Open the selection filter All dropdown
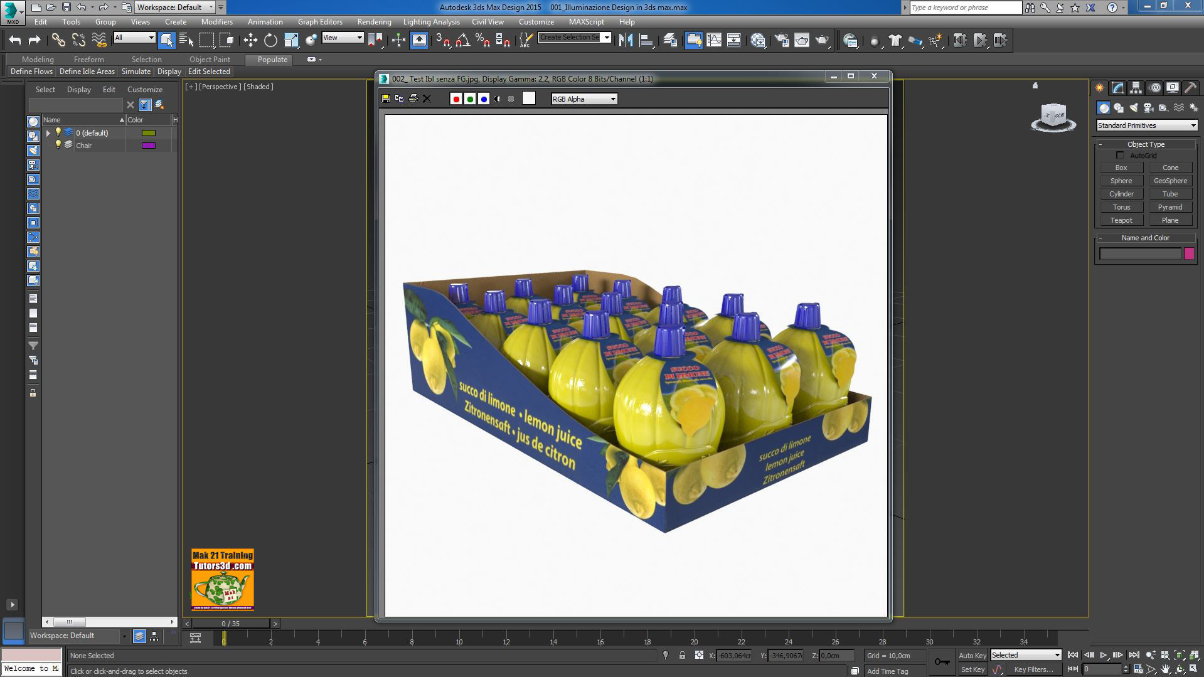This screenshot has height=677, width=1204. pos(134,38)
